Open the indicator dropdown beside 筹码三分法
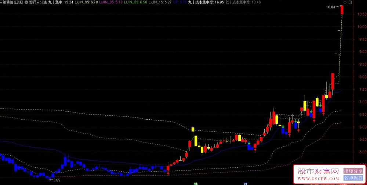Screen dimensions: 367x185 [26, 2]
